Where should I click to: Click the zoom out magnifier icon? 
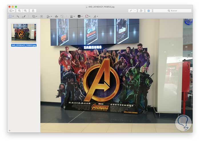coord(19,11)
